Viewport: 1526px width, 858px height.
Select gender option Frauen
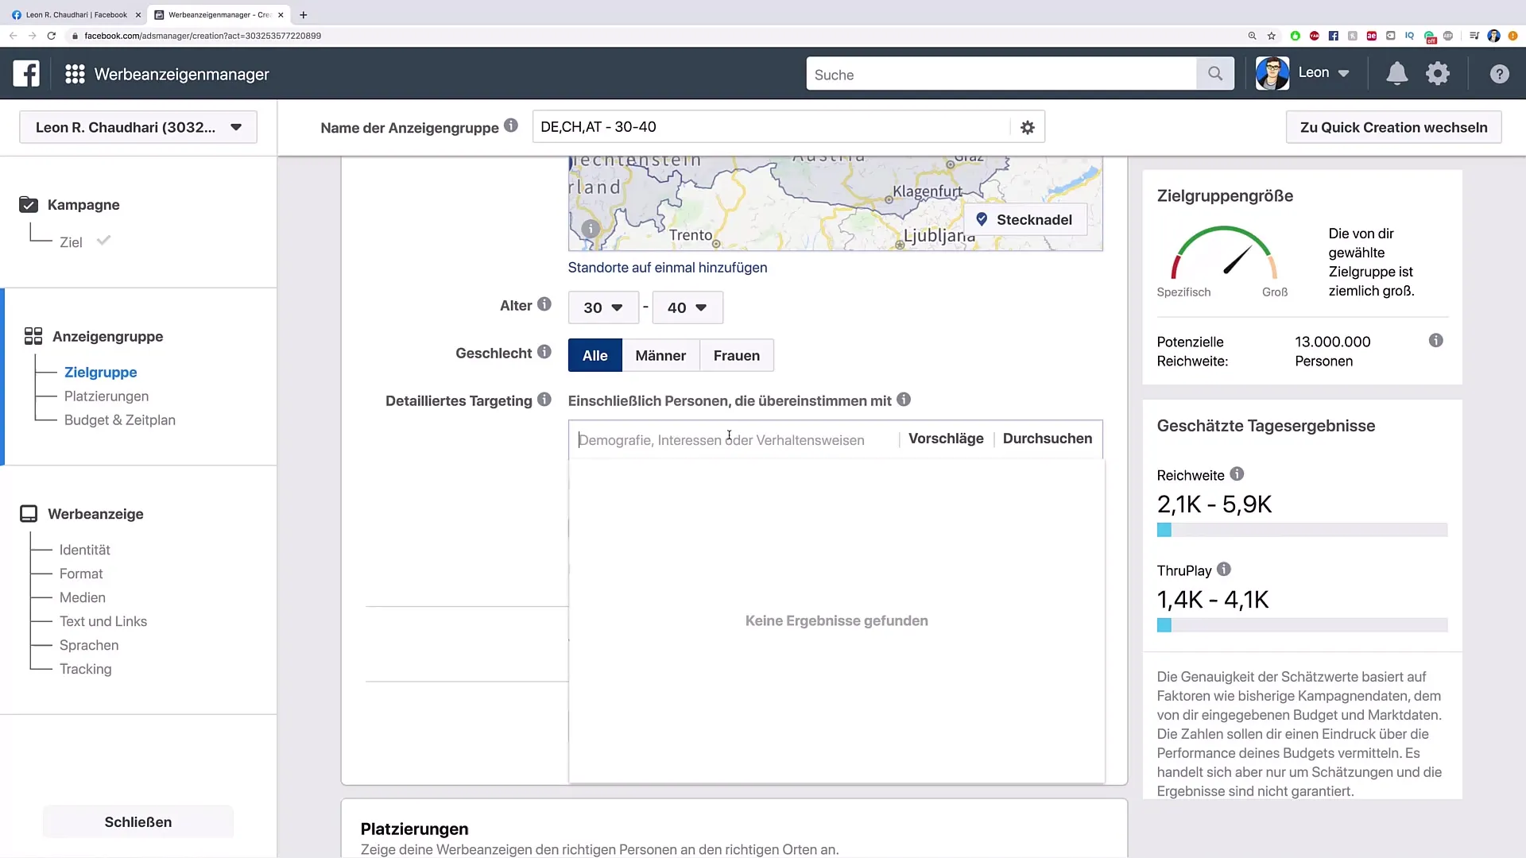pyautogui.click(x=736, y=355)
